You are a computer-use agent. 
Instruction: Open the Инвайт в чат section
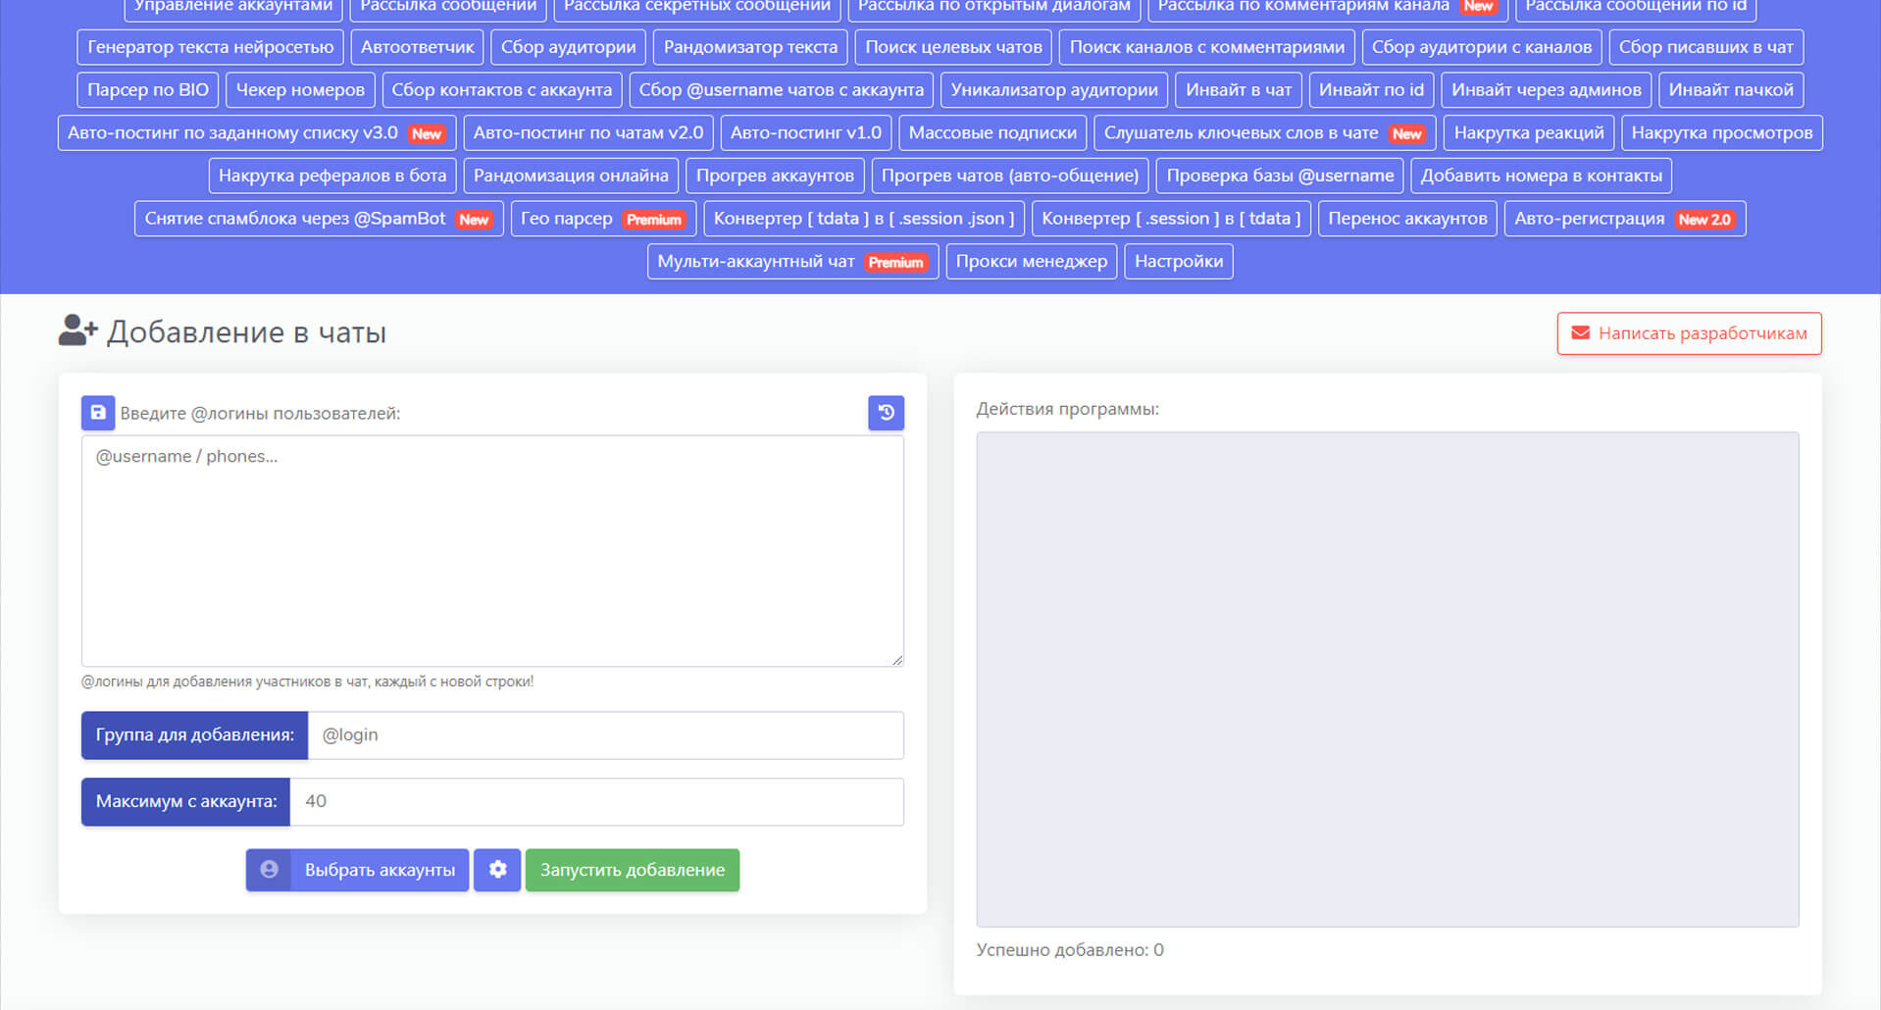coord(1238,90)
